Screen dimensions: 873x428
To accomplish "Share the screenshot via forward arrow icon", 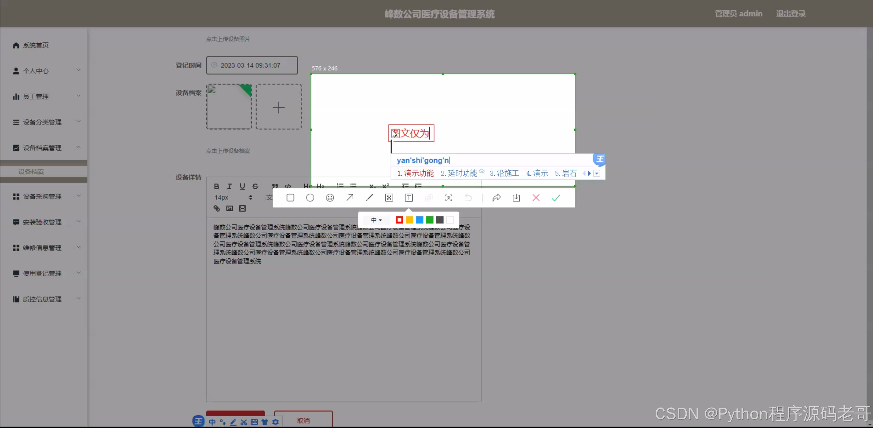I will pyautogui.click(x=496, y=198).
